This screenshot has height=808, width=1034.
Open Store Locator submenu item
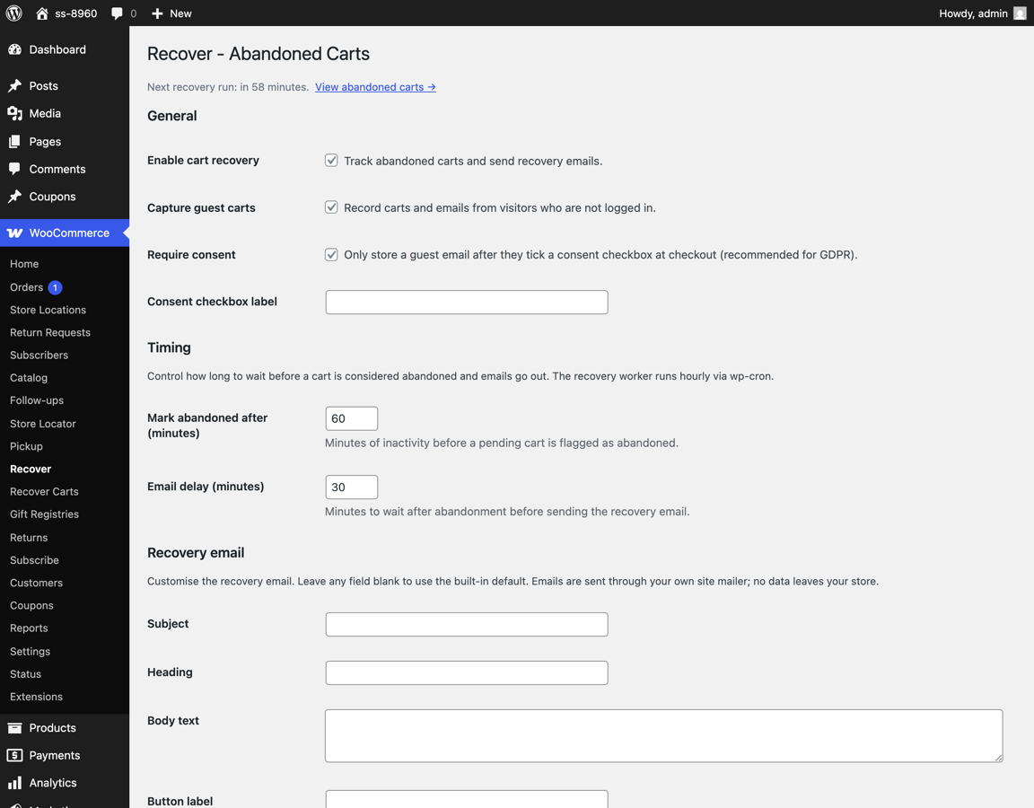(x=43, y=424)
